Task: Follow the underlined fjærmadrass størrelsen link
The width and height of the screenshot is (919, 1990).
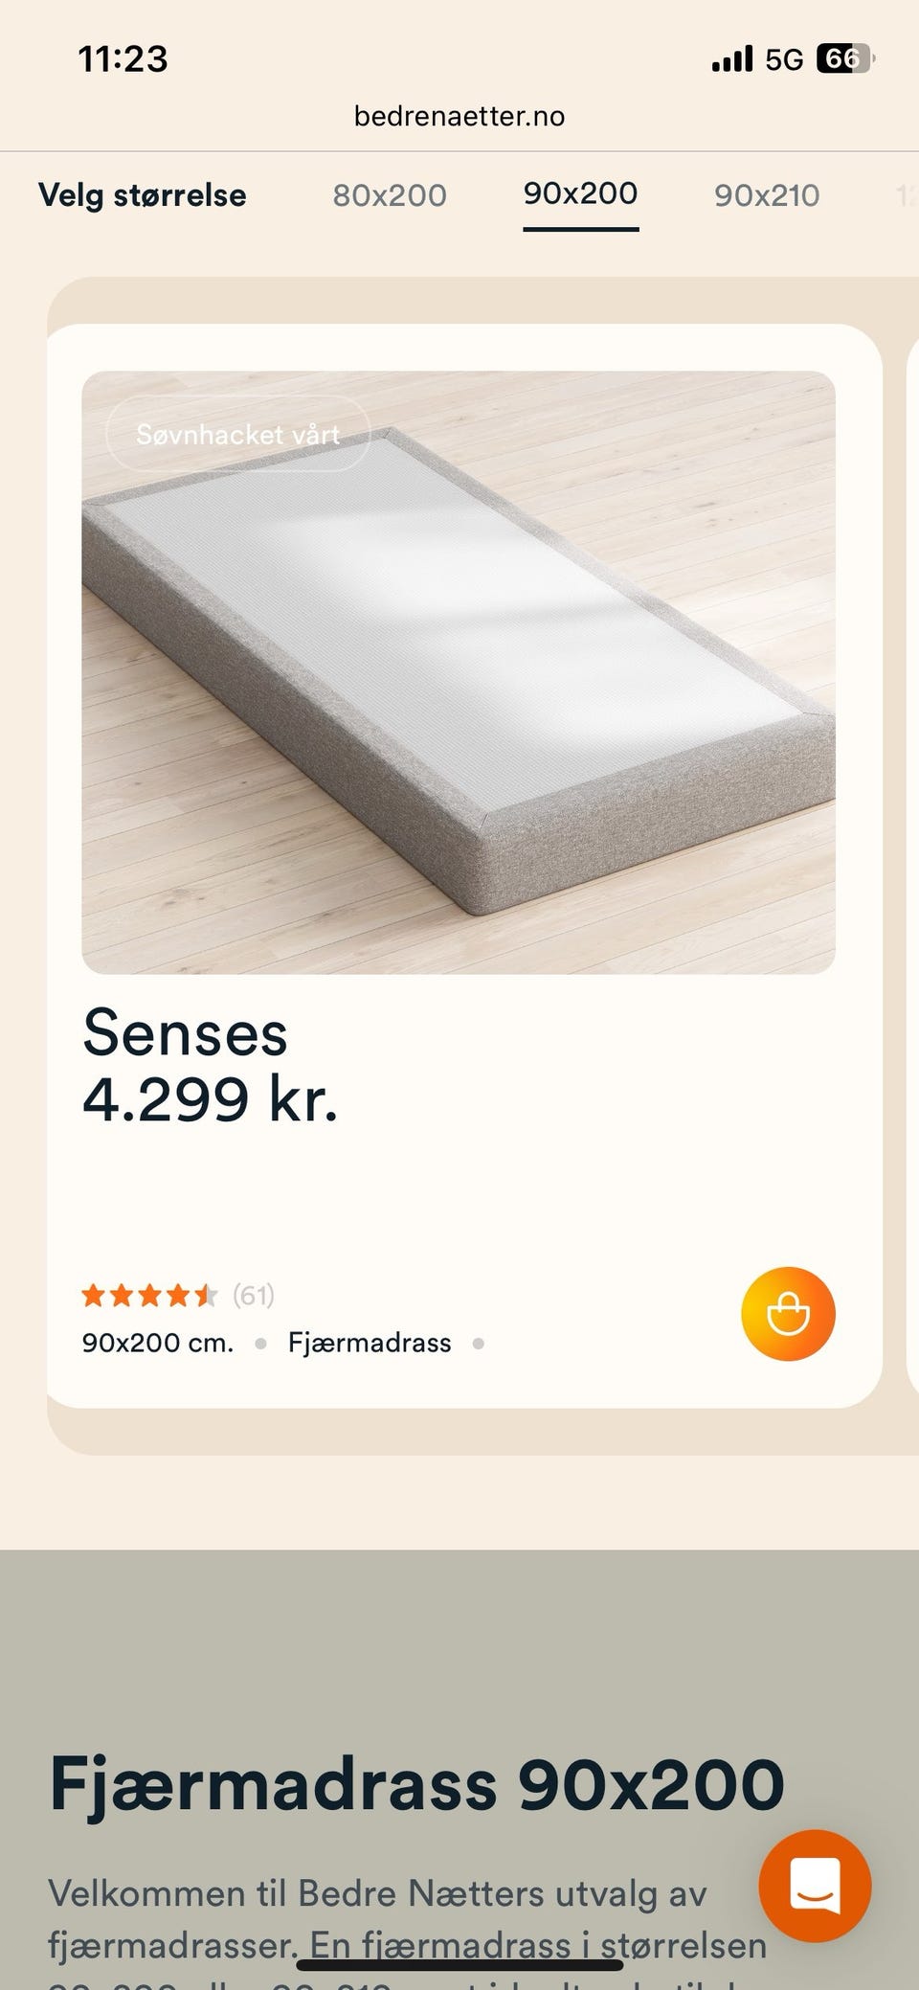Action: click(x=538, y=1945)
